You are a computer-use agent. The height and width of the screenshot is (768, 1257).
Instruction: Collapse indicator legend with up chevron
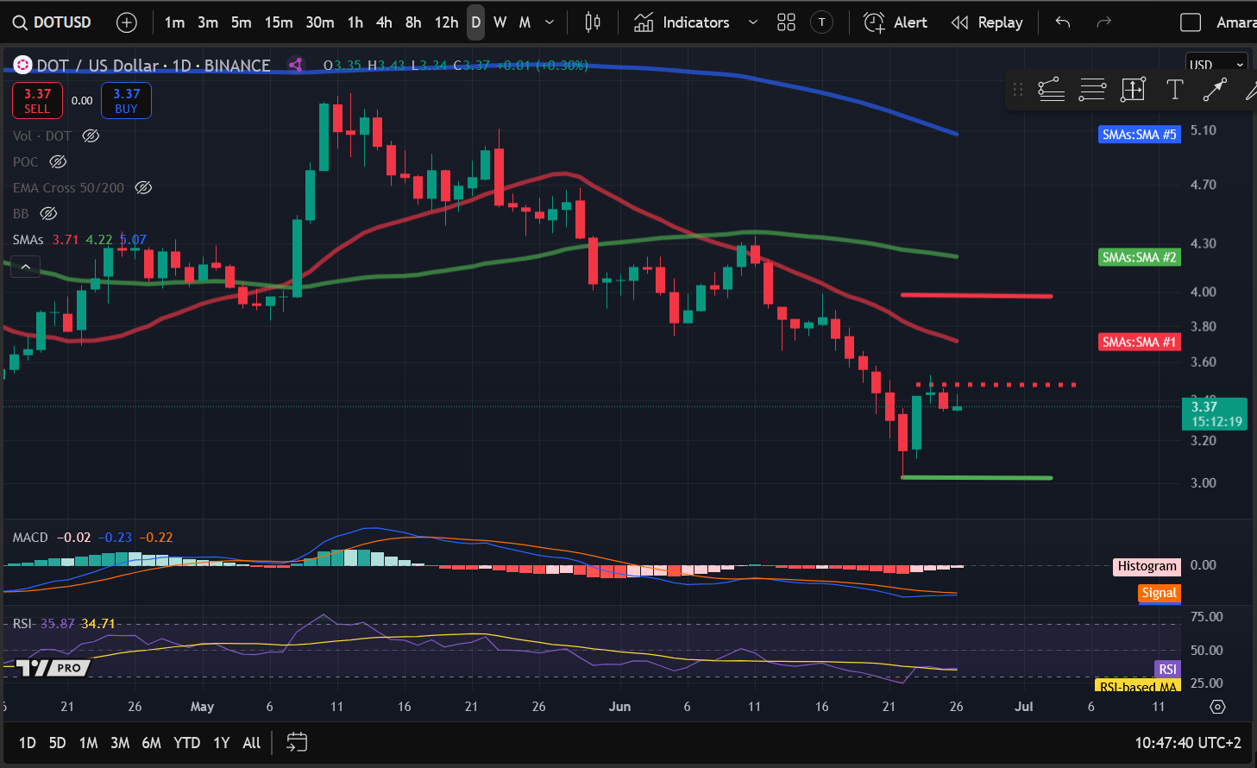click(26, 267)
